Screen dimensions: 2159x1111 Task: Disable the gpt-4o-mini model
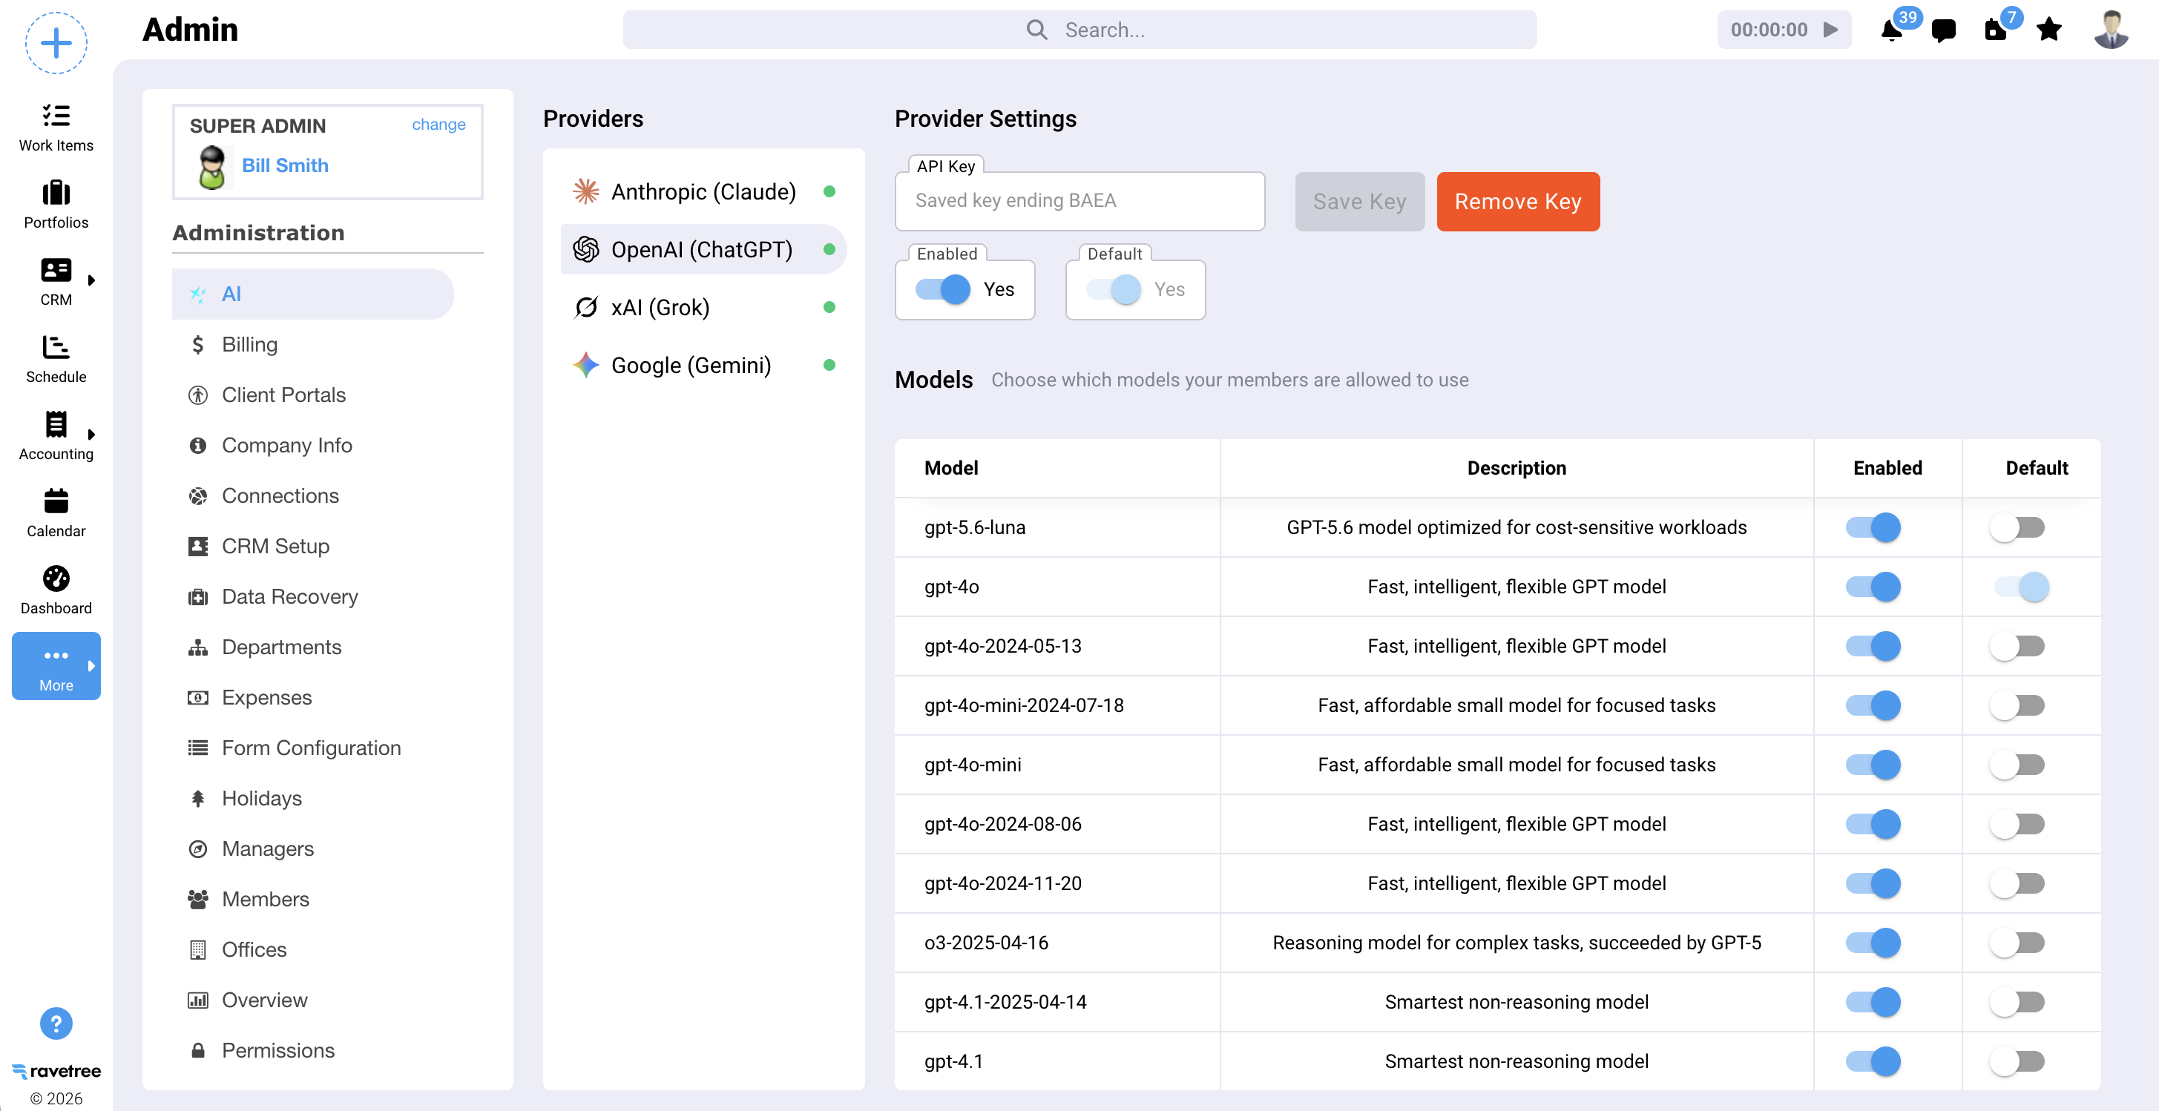click(x=1873, y=764)
